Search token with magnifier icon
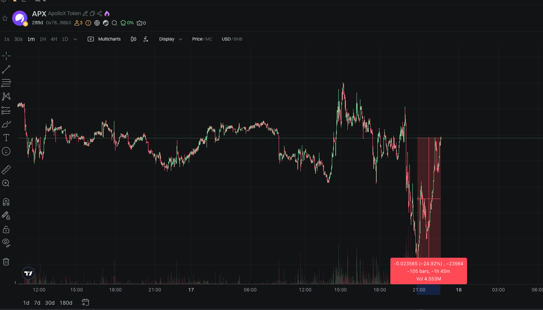 [114, 23]
